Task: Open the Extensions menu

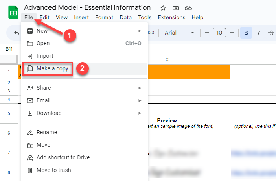Action: (x=171, y=17)
